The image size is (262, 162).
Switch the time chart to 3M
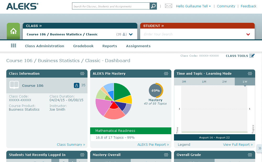tap(184, 82)
